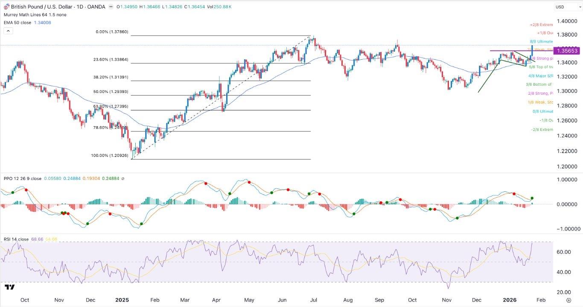
Task: Collapse the legend using the up-chevron button
Action: coord(8,30)
